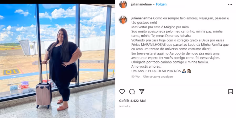Viewport: 236px width, 118px height.
Task: Save the post with the bookmark icon
Action: (230, 92)
